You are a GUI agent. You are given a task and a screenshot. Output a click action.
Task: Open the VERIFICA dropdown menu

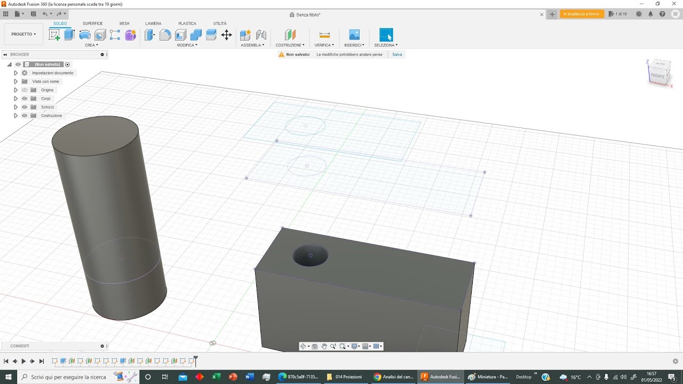[x=324, y=45]
